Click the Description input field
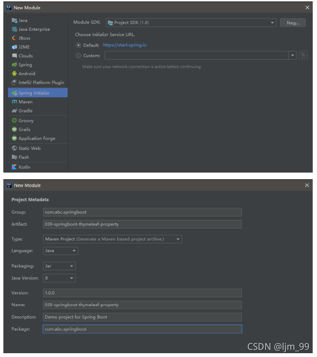317x357 pixels. [142, 317]
